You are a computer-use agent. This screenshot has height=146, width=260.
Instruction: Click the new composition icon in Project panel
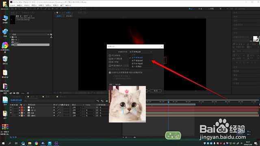(x=18, y=93)
